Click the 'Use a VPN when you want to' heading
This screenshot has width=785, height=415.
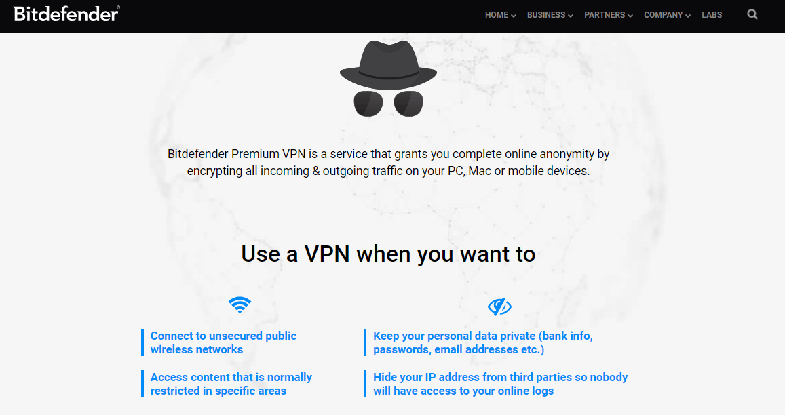coord(387,254)
